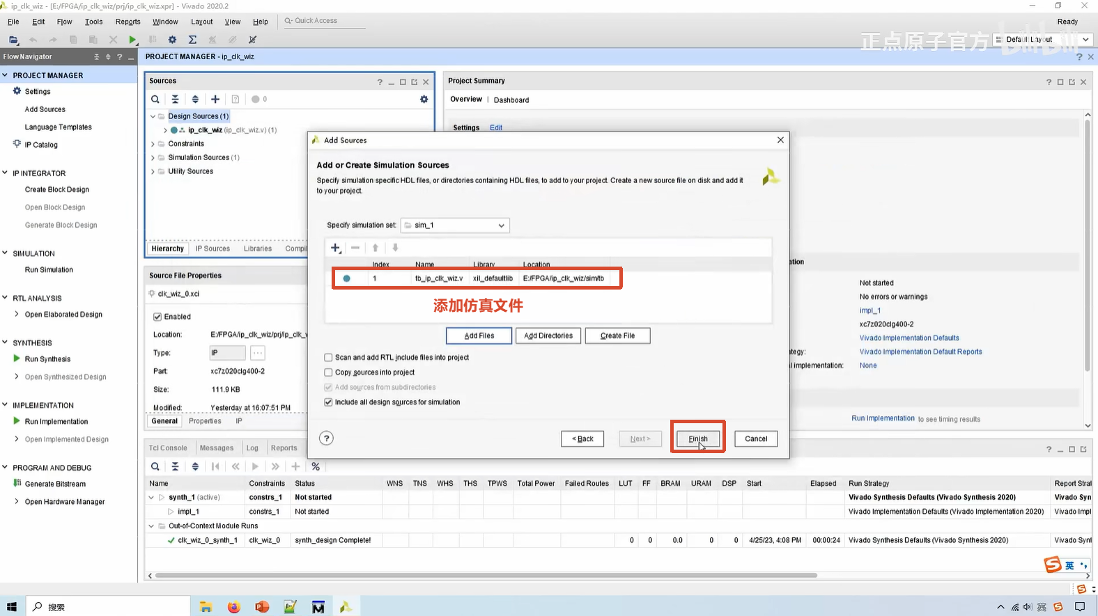Viewport: 1098px width, 616px height.
Task: Uncheck Include all design sources for simulation
Action: click(x=328, y=402)
